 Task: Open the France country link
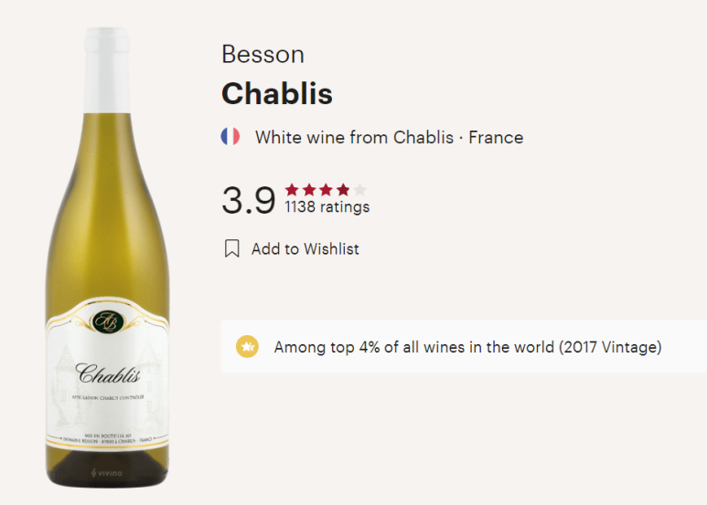tap(496, 137)
